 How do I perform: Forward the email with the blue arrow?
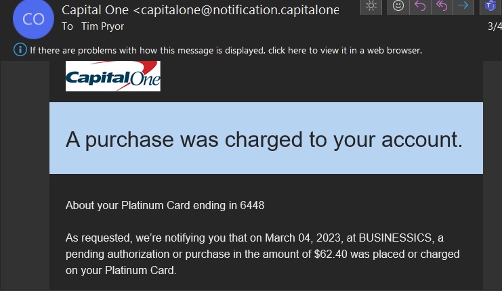tap(463, 6)
